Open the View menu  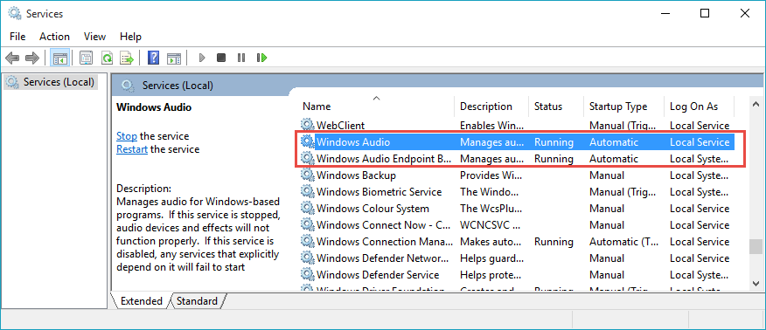coord(94,37)
